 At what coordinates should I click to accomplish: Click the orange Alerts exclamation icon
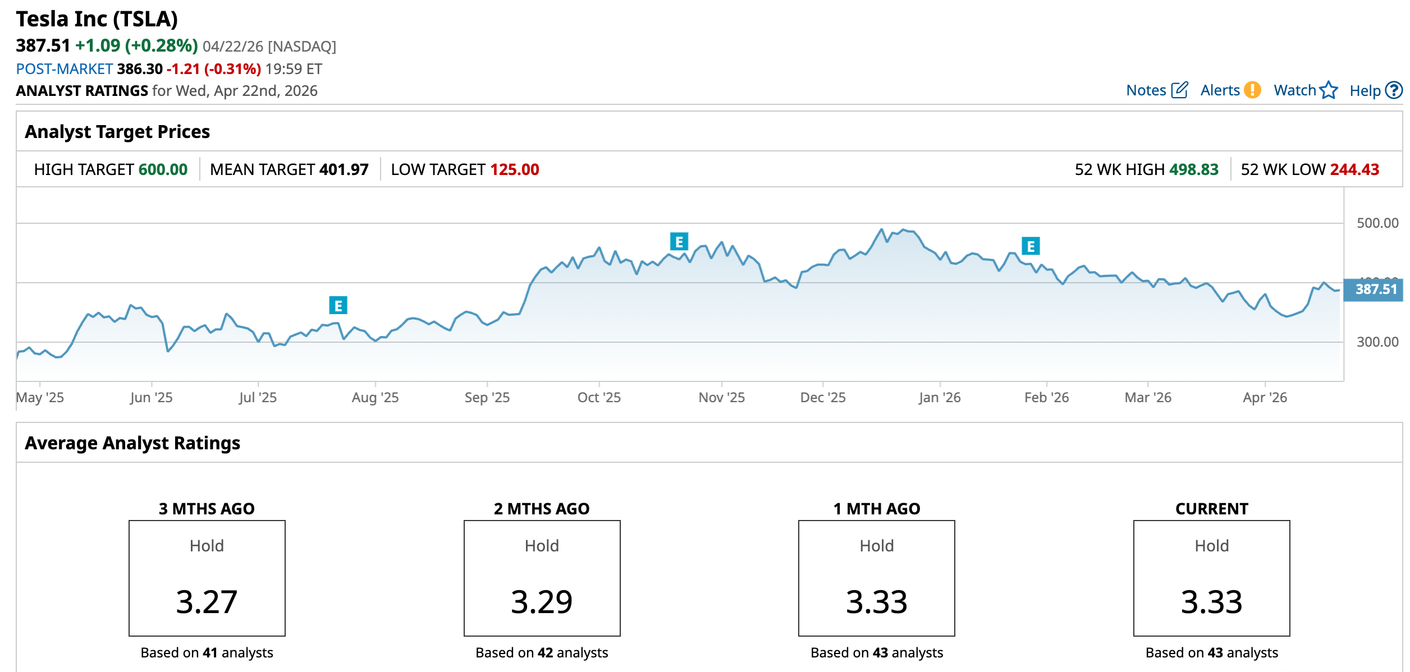click(1252, 90)
